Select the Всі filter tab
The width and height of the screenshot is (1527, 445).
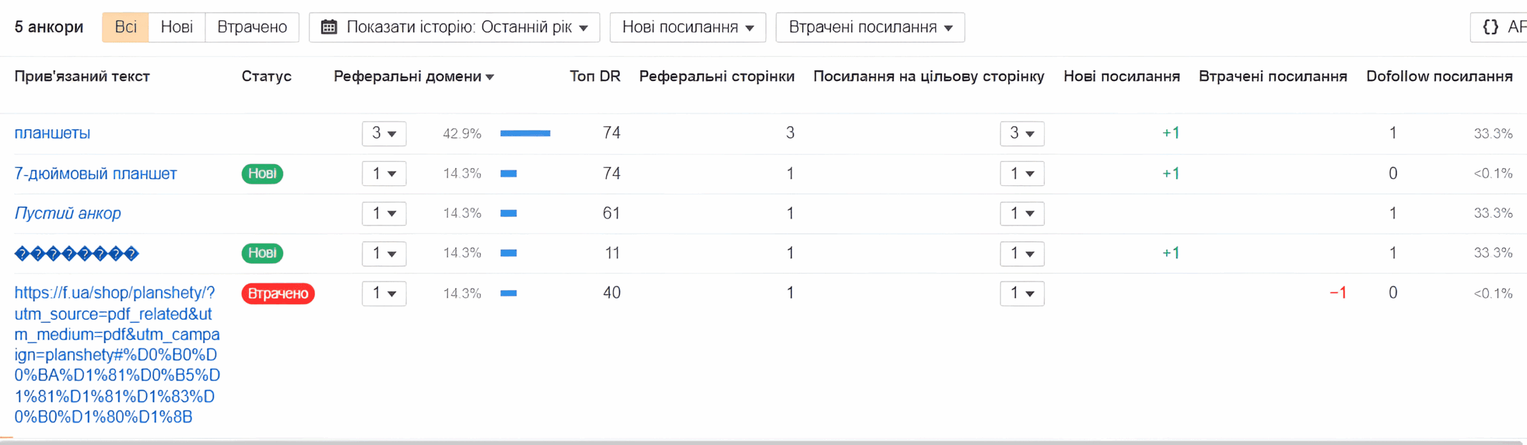125,27
